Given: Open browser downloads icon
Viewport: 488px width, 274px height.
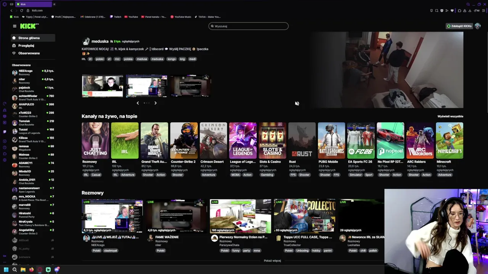Looking at the screenshot, I should coord(470,10).
